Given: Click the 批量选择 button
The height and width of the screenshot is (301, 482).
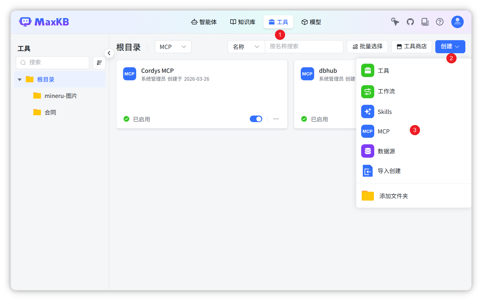Looking at the screenshot, I should click(x=367, y=46).
